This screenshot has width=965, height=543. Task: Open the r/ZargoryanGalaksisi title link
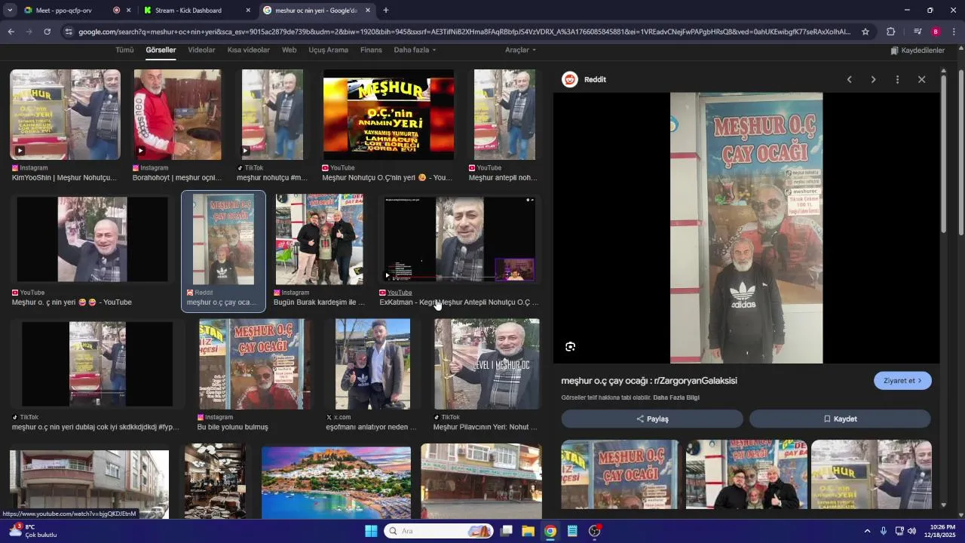[x=649, y=380]
